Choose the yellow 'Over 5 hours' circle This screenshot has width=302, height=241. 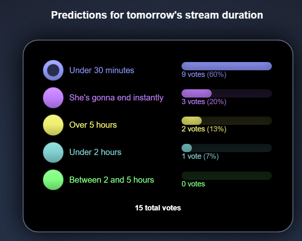[x=53, y=125]
